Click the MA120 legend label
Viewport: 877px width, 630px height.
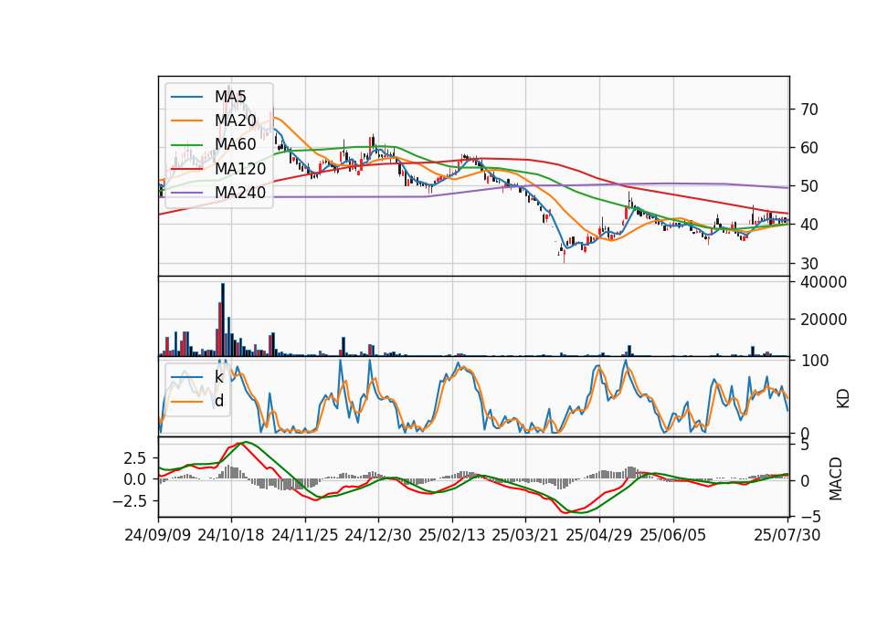pos(240,168)
